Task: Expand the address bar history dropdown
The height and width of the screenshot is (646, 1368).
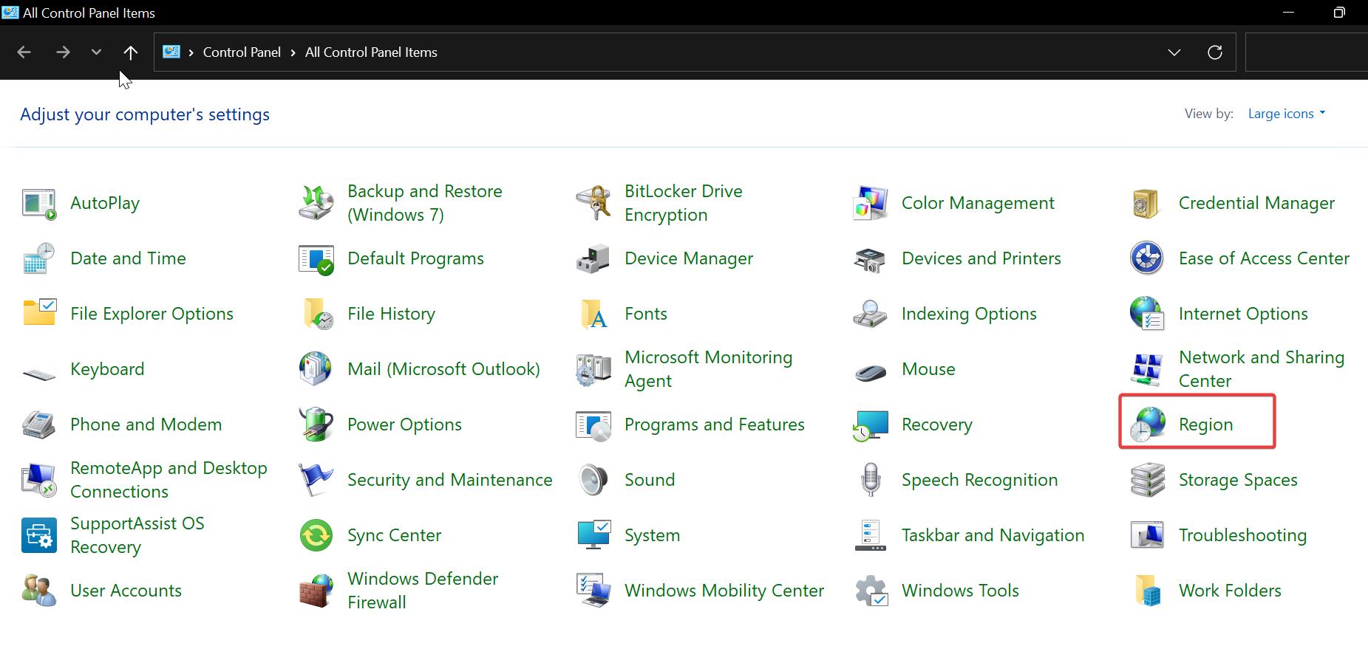Action: 1174,52
